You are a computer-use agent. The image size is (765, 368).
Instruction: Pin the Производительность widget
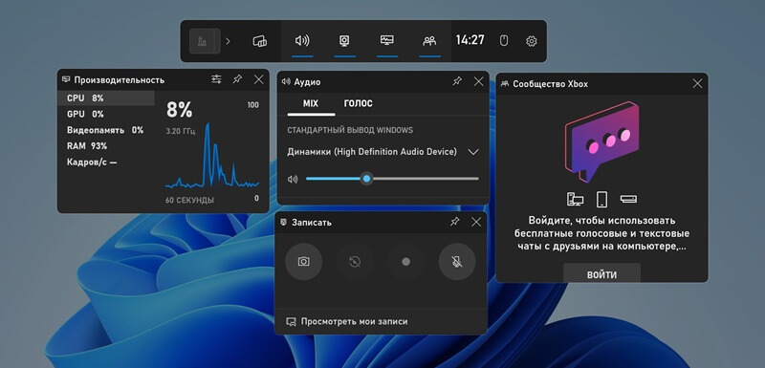[x=237, y=79]
